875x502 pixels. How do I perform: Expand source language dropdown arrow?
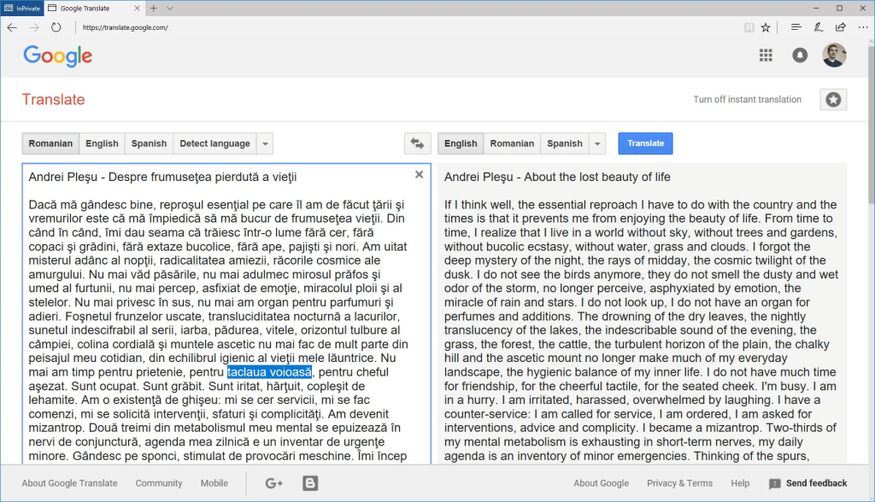pos(265,143)
